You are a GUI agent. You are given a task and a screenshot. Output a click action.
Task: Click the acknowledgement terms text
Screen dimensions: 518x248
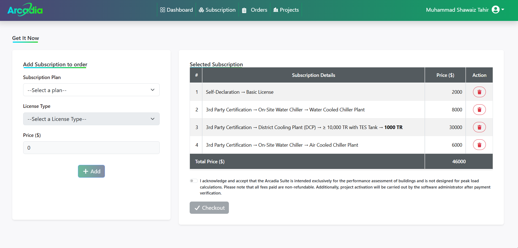click(345, 187)
